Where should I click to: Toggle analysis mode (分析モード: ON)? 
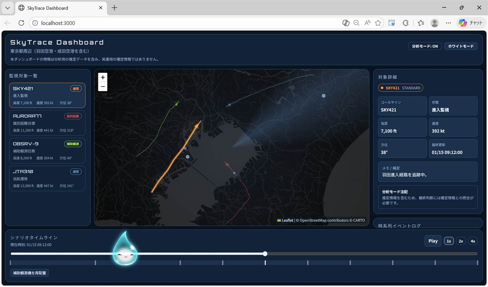(x=425, y=46)
